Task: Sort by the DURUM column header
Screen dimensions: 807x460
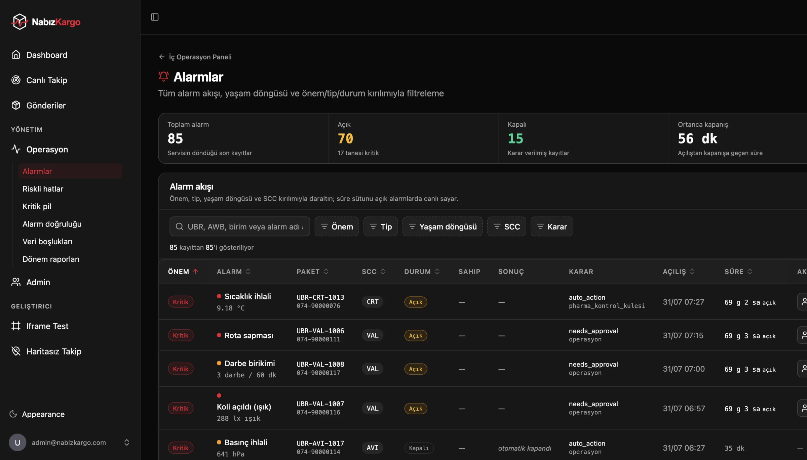Action: pyautogui.click(x=422, y=271)
